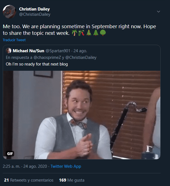Image resolution: width=170 pixels, height=186 pixels.
Task: Open the Twitter Web App source link
Action: (x=66, y=166)
